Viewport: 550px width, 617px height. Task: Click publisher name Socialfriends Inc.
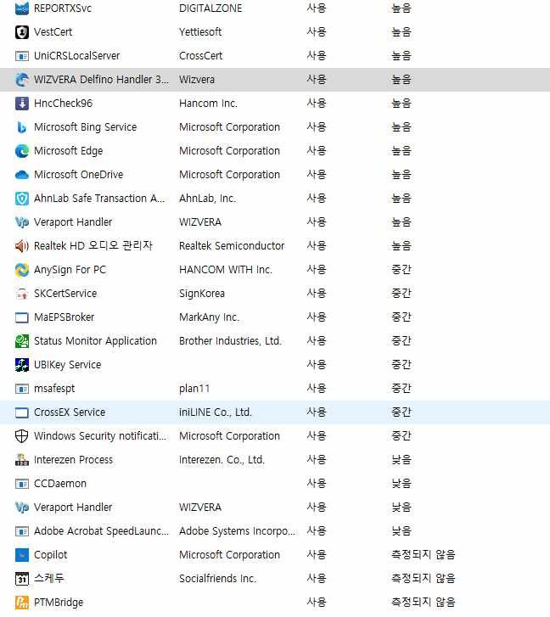217,579
